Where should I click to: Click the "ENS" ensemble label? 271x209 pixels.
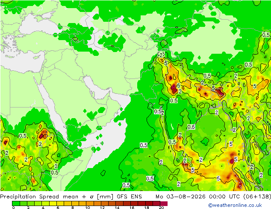(x=136, y=197)
